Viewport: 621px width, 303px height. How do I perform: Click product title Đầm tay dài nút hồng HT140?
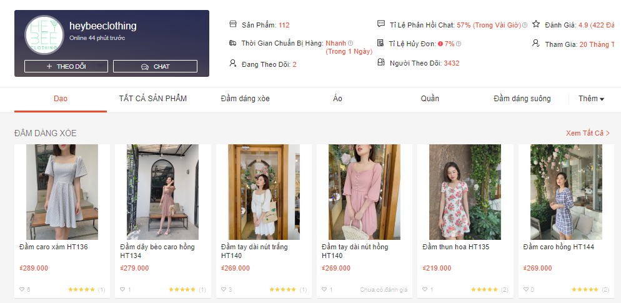tap(355, 252)
